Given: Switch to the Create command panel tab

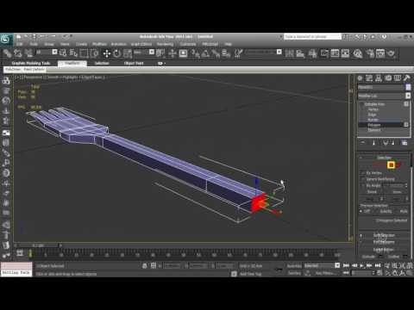Looking at the screenshot, I should (x=360, y=78).
